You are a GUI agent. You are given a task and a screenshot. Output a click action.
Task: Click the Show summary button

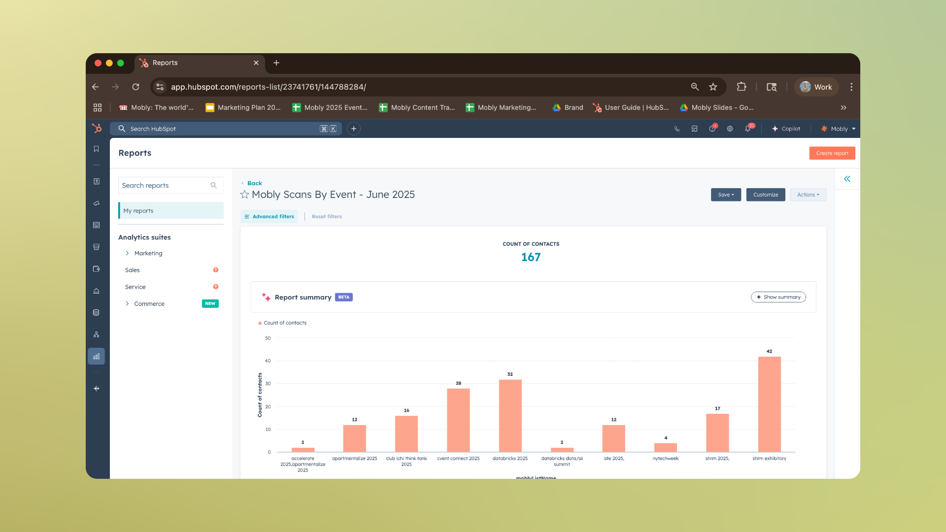[x=778, y=297]
